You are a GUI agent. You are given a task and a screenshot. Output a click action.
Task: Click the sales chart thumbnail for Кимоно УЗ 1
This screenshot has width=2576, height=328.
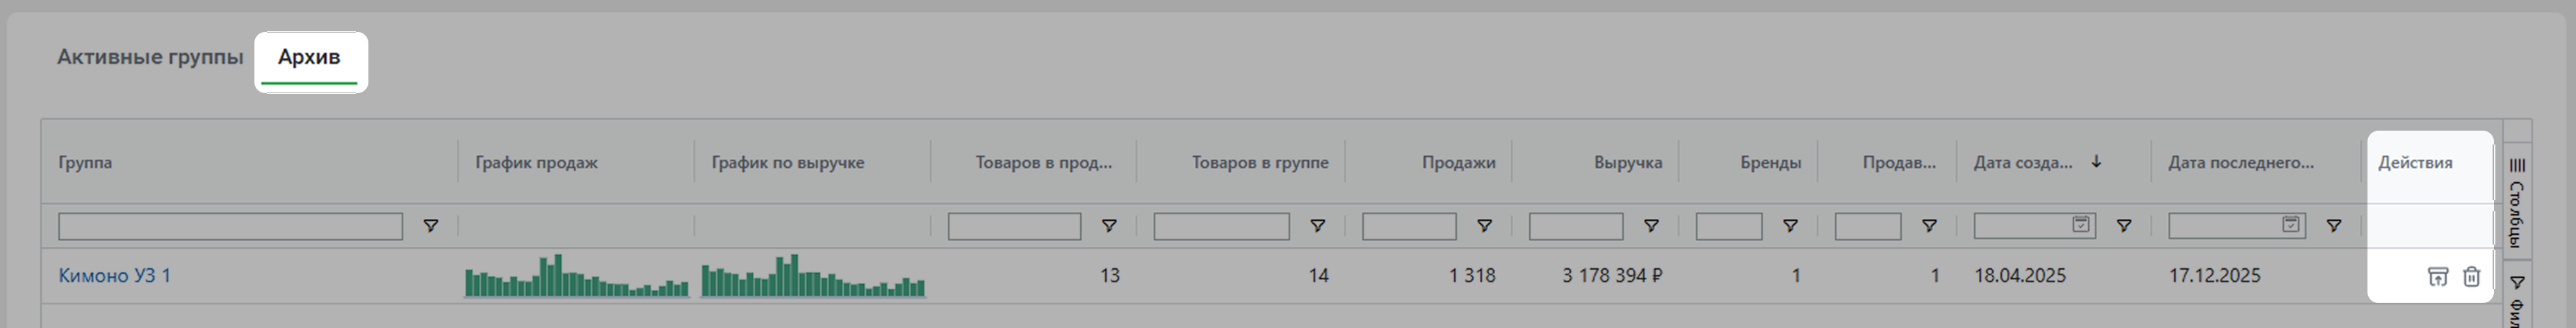coord(576,276)
